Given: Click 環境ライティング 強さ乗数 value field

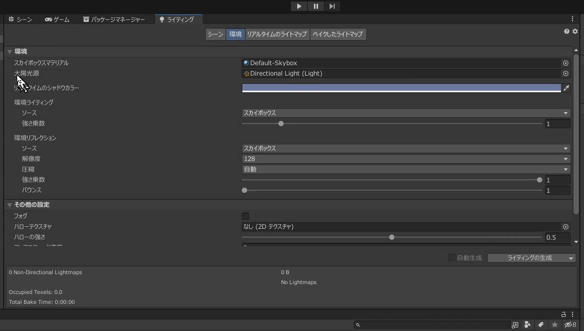Looking at the screenshot, I should pos(557,124).
